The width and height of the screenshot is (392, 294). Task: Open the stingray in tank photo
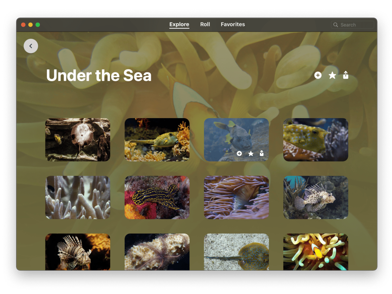point(78,140)
